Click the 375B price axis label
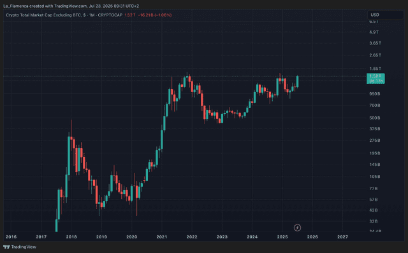 pyautogui.click(x=375, y=128)
